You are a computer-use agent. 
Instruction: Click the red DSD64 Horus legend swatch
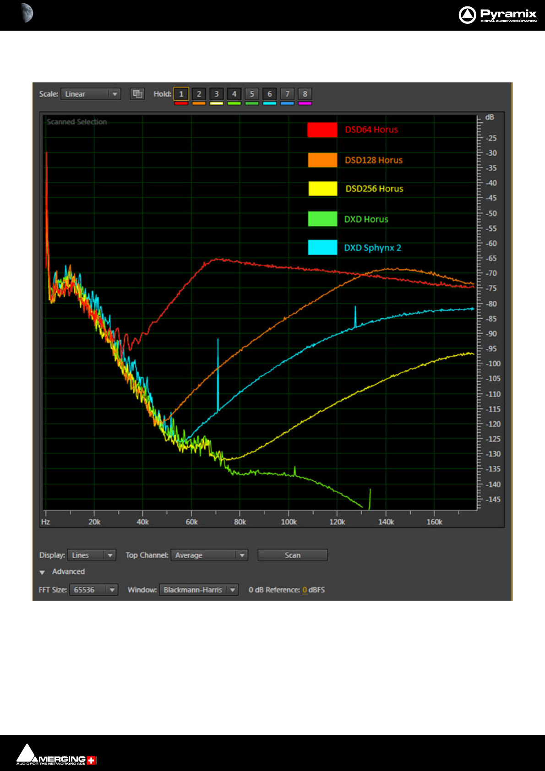click(322, 130)
